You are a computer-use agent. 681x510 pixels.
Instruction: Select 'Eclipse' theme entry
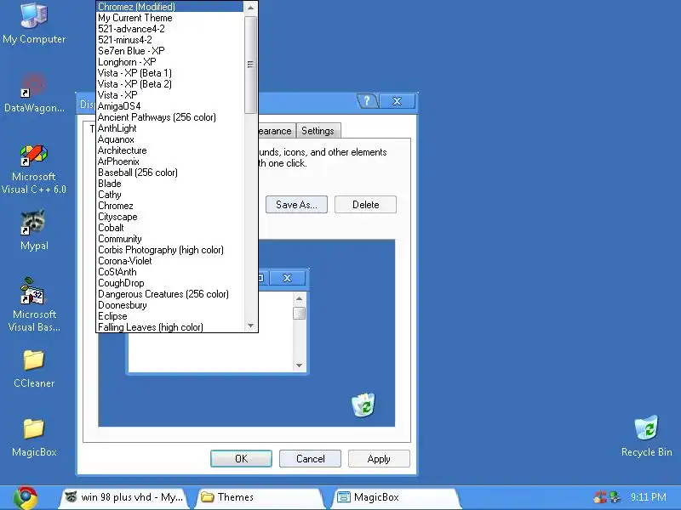tap(169, 316)
